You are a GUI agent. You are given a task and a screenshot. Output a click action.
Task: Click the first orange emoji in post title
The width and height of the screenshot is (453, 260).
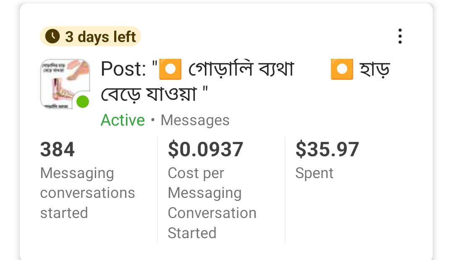(170, 69)
